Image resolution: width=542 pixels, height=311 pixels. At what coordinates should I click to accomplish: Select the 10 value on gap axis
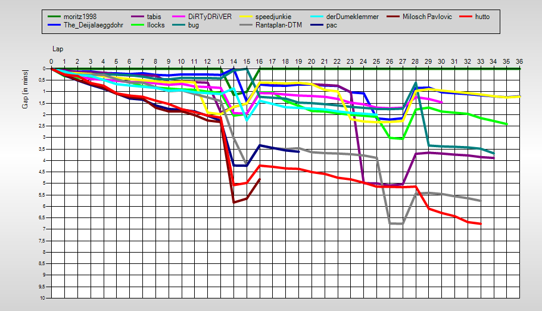[43, 298]
